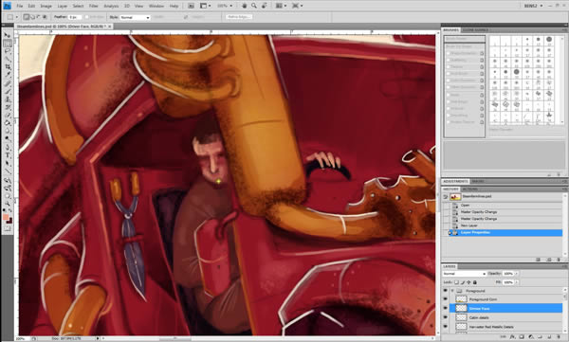Click the Hand tool in application bar
Image resolution: width=569 pixels, height=342 pixels.
pos(245,6)
